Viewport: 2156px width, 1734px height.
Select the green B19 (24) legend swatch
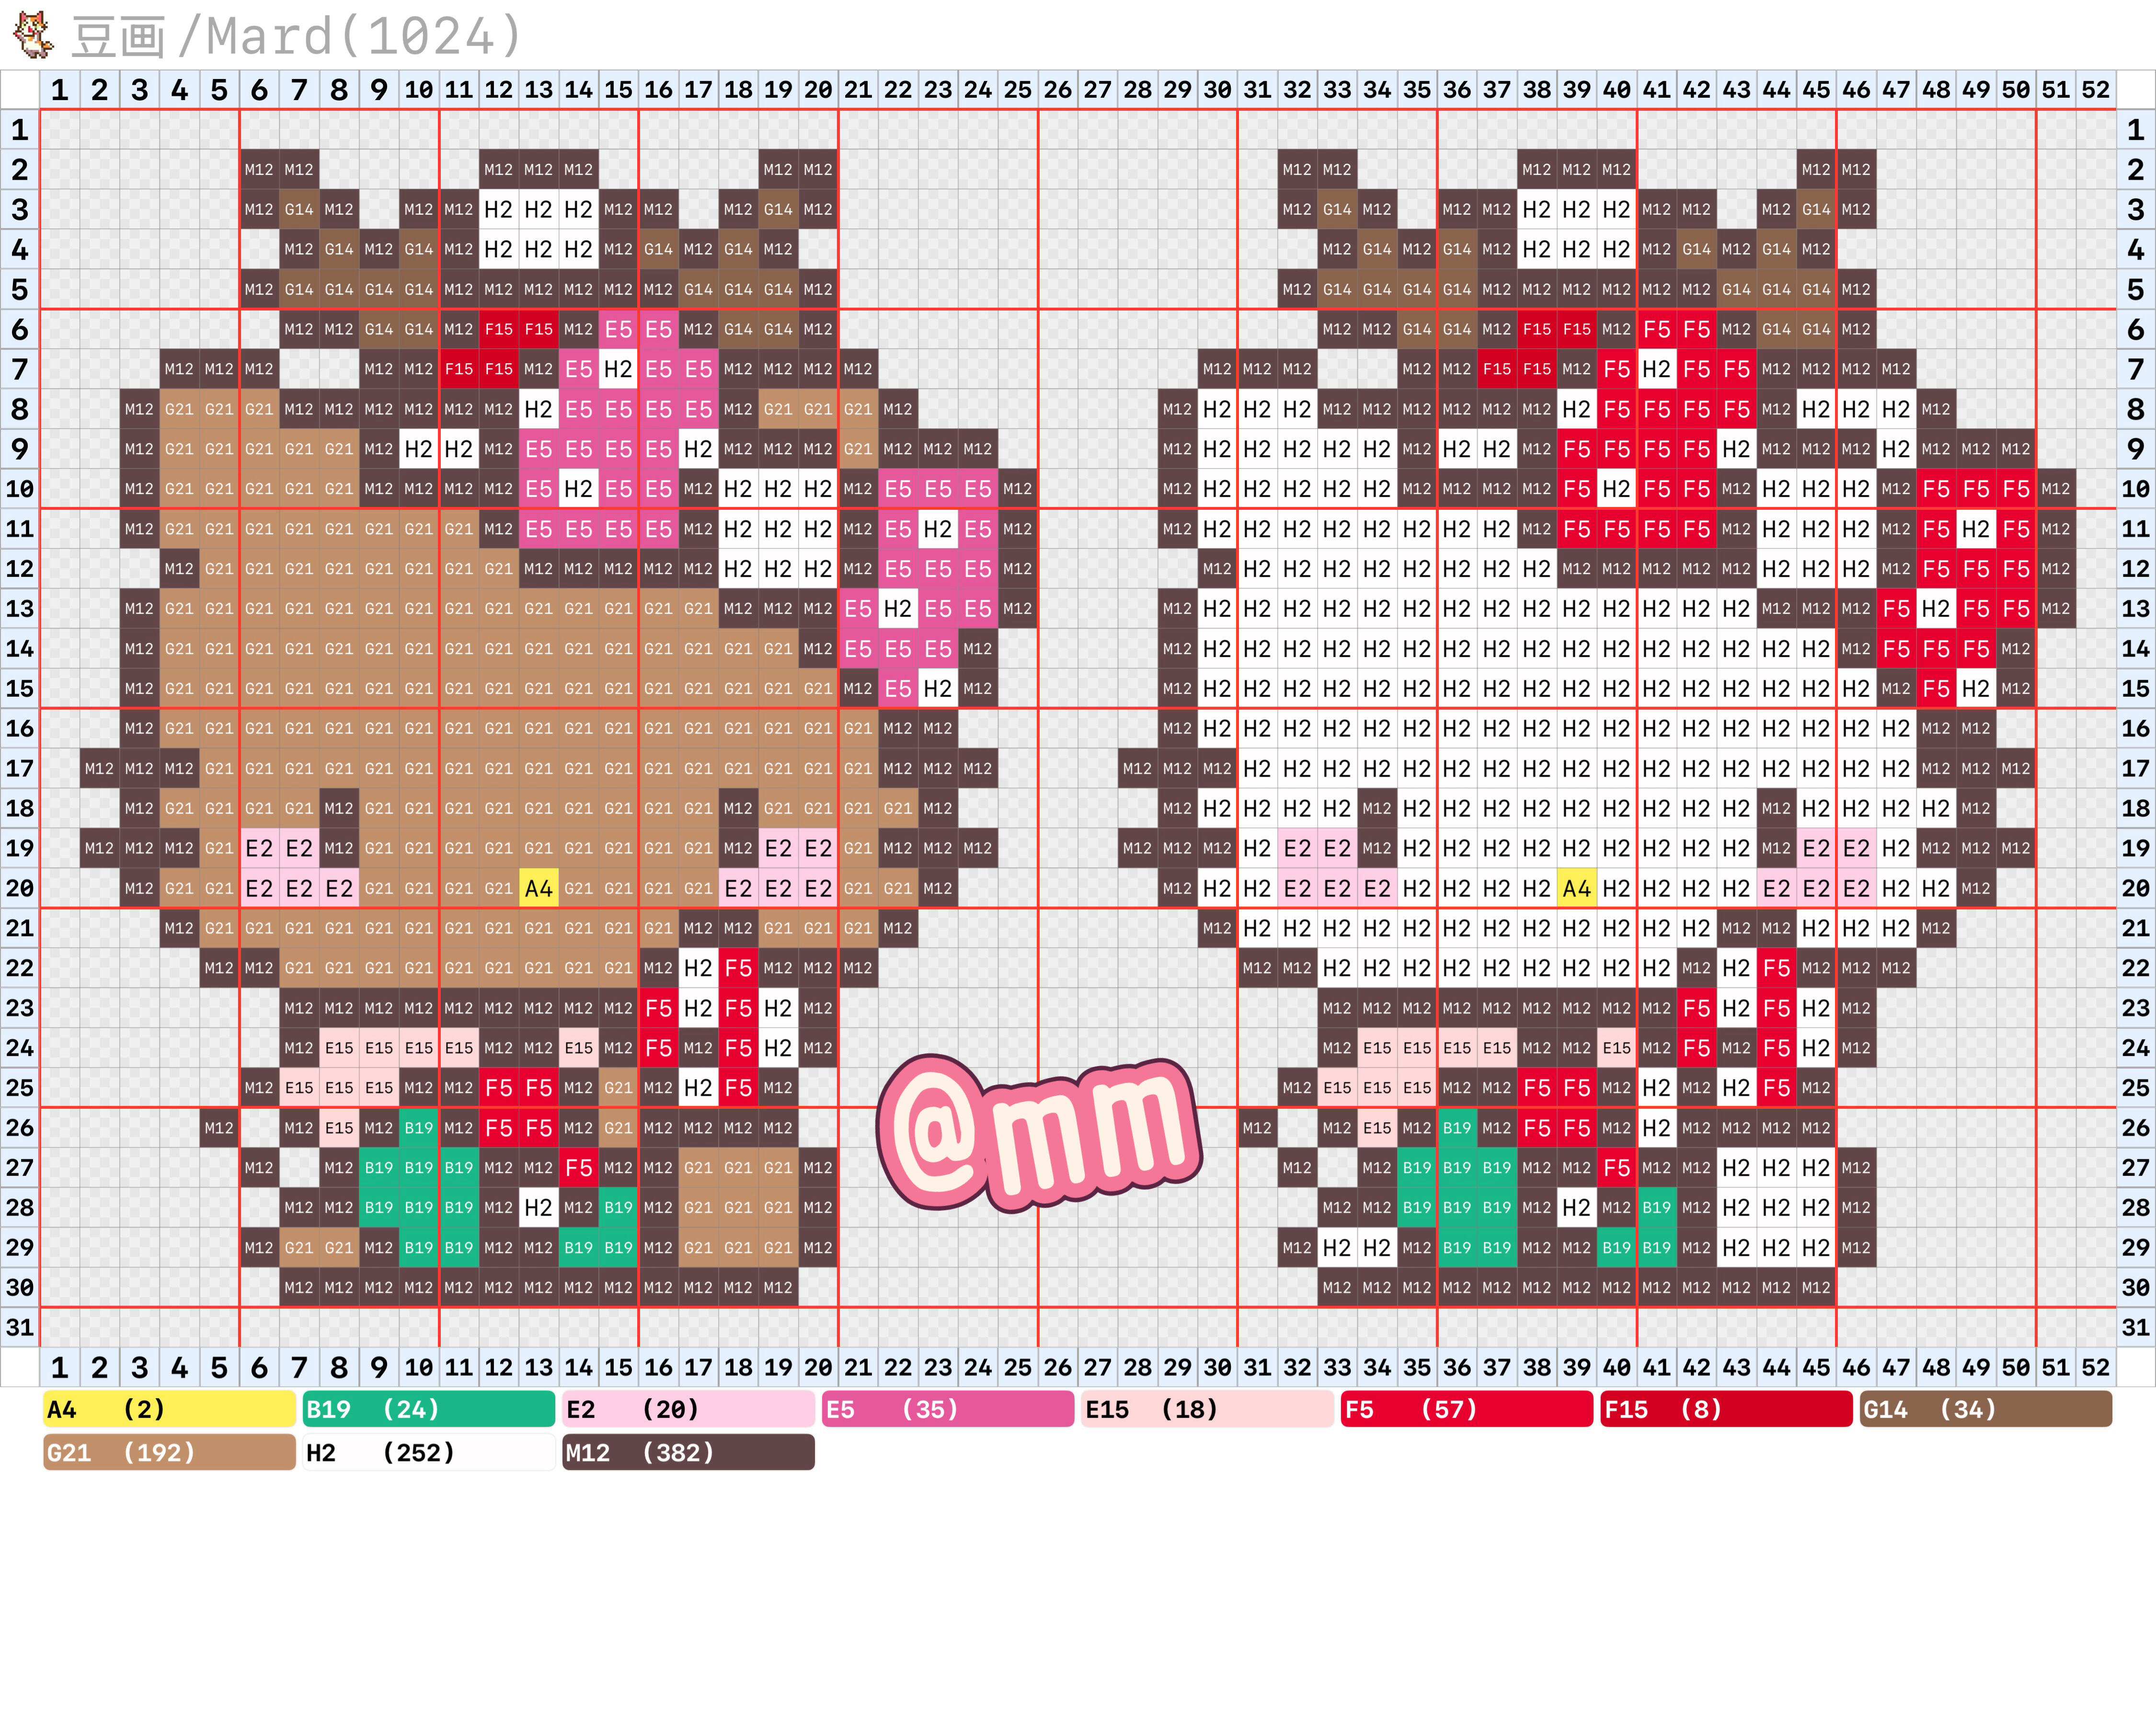[429, 1409]
